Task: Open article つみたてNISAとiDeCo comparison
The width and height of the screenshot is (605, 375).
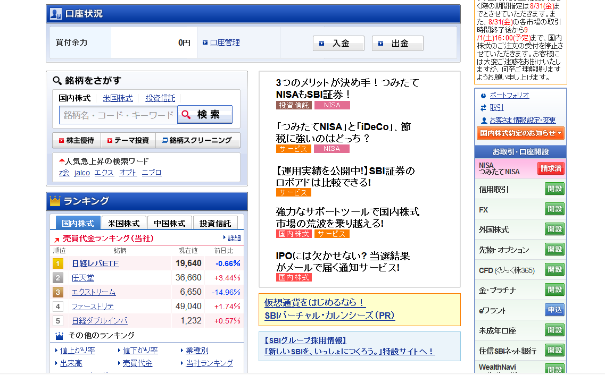Action: (343, 132)
